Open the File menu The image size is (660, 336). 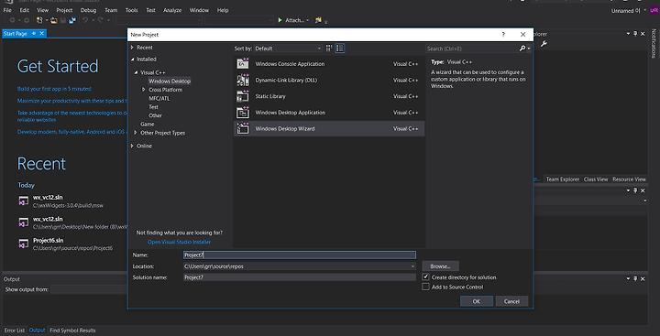click(7, 10)
